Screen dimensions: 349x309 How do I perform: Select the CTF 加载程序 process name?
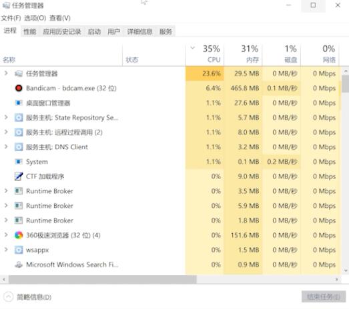(45, 176)
